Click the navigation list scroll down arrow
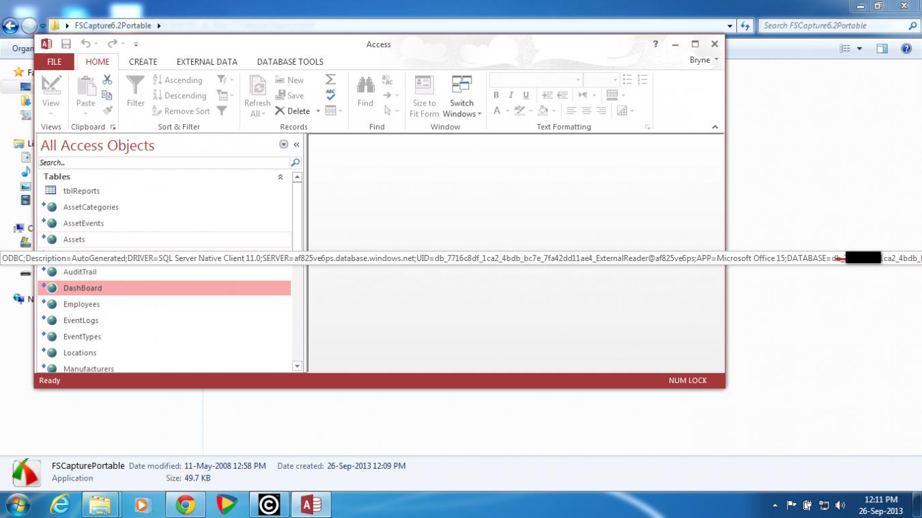 pos(297,366)
